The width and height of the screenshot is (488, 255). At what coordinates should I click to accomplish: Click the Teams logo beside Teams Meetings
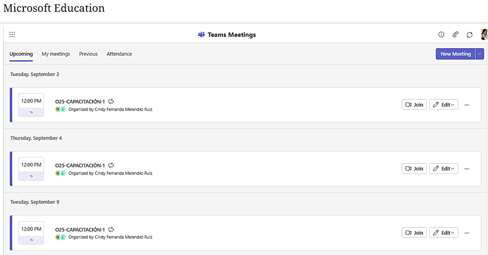point(201,34)
